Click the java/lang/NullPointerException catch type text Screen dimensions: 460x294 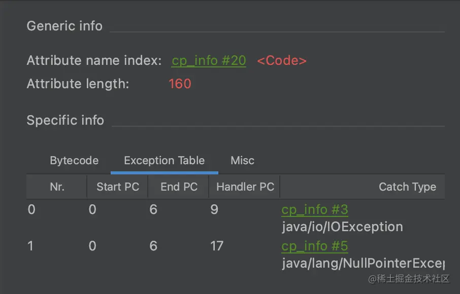tap(363, 263)
